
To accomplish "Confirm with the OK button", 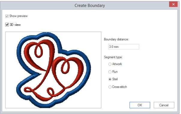I will 140,105.
